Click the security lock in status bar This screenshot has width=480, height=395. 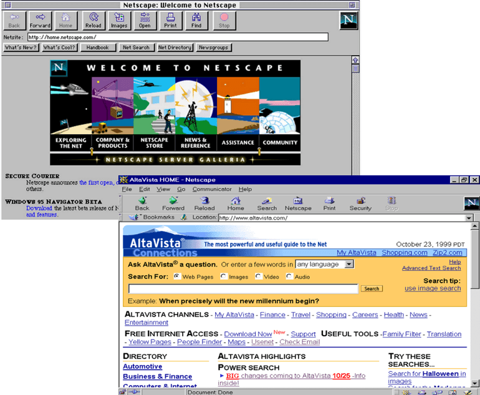122,392
